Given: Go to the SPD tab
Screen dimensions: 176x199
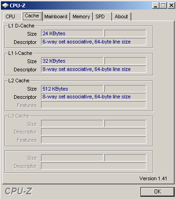Looking at the screenshot, I should (102, 16).
